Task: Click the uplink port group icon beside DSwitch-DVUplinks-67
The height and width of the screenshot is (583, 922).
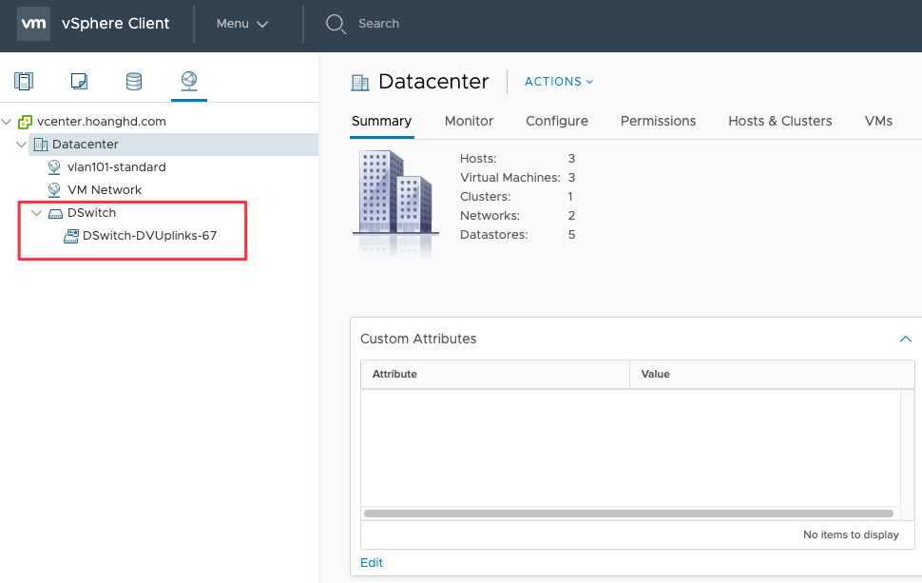Action: click(71, 236)
